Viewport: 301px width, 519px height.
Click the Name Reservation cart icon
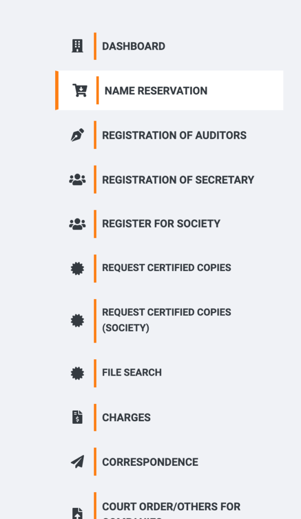point(80,90)
